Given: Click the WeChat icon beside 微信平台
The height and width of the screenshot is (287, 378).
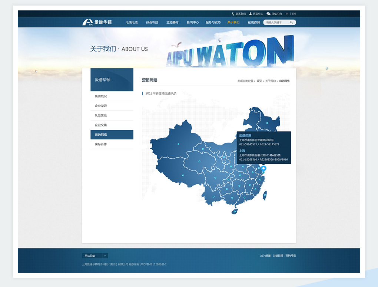Looking at the screenshot, I should click(x=269, y=14).
